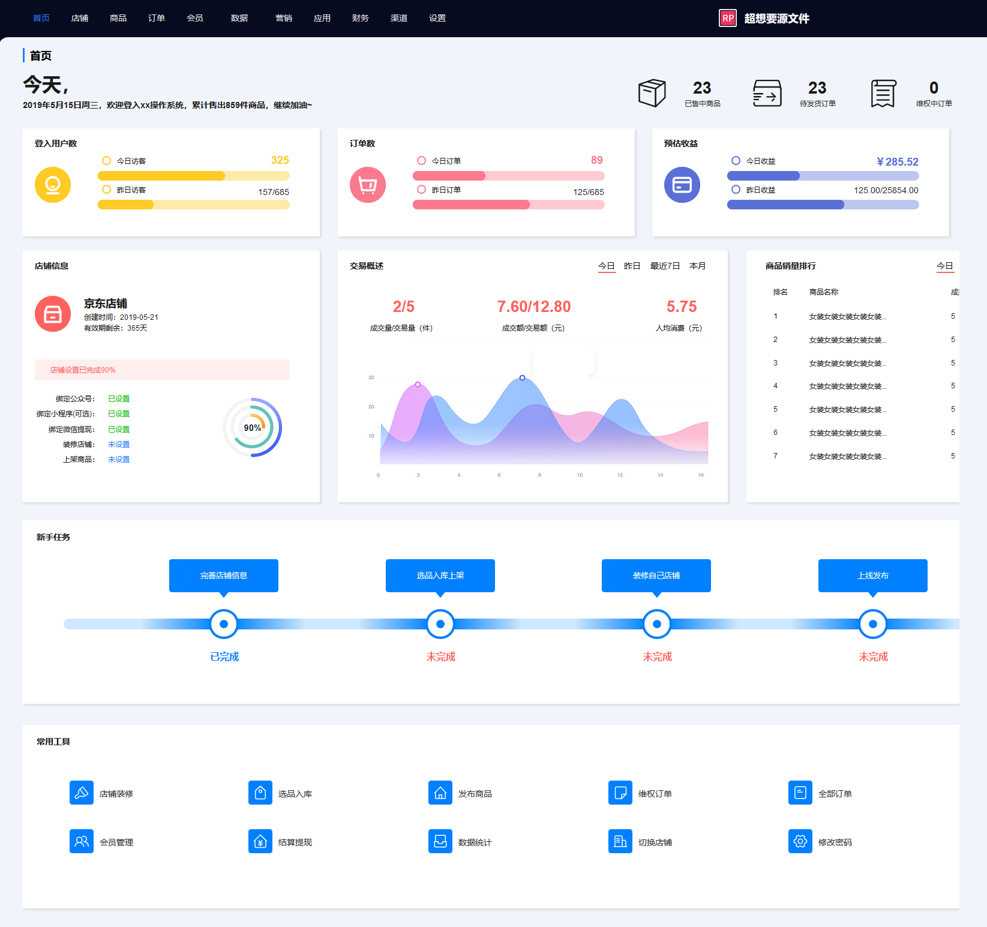Screen dimensions: 987x927
Task: Select the 今日访客 radio circle
Action: click(107, 161)
